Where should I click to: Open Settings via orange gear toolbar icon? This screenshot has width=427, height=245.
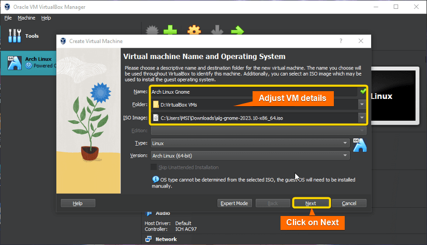point(194,30)
